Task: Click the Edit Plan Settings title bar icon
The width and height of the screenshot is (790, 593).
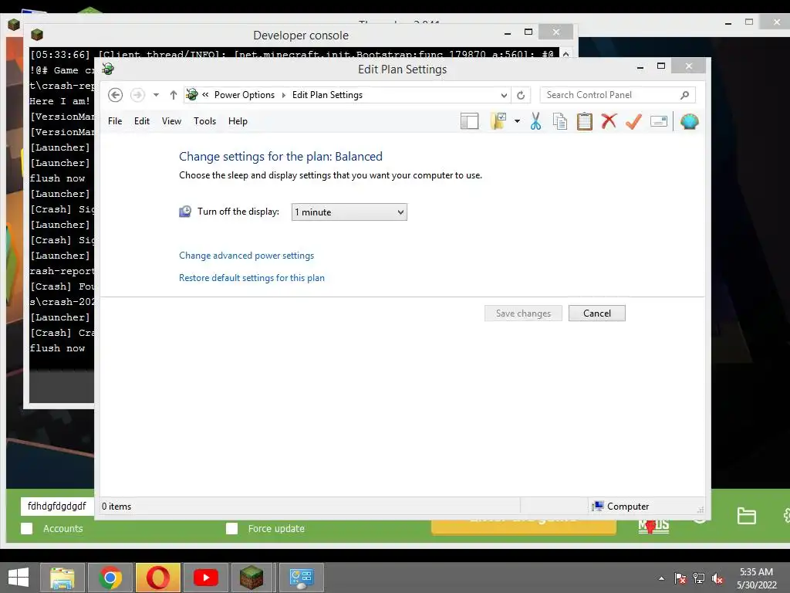Action: click(108, 69)
